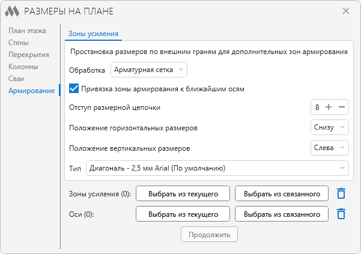
Task: Select the Сваи sidebar item
Action: (x=16, y=79)
